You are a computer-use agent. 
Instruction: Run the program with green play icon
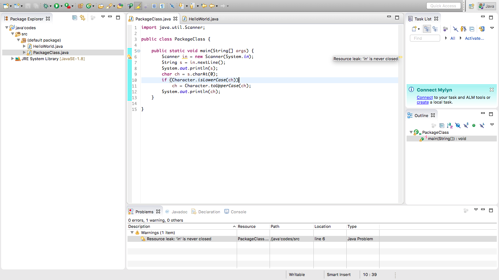coord(57,6)
